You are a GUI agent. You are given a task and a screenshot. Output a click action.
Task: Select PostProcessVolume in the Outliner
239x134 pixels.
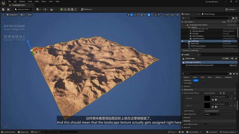198,46
